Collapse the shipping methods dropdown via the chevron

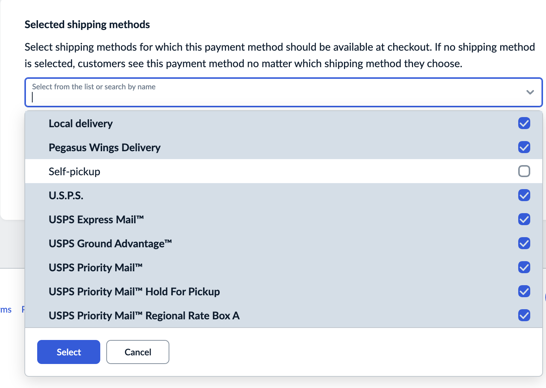pyautogui.click(x=530, y=92)
